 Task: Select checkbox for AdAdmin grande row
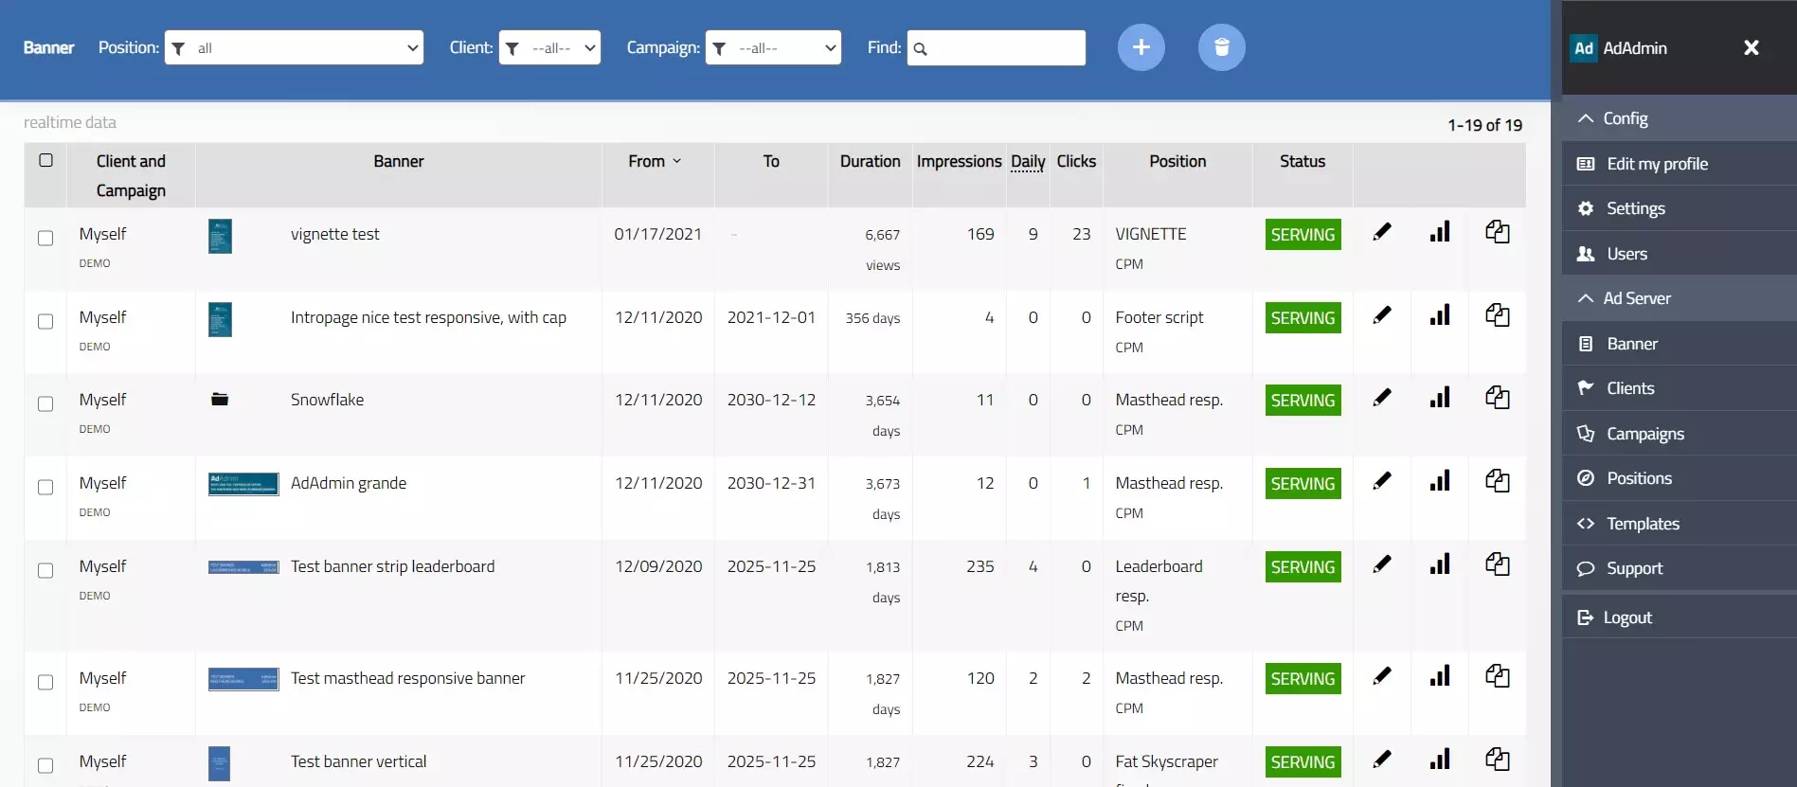(45, 487)
